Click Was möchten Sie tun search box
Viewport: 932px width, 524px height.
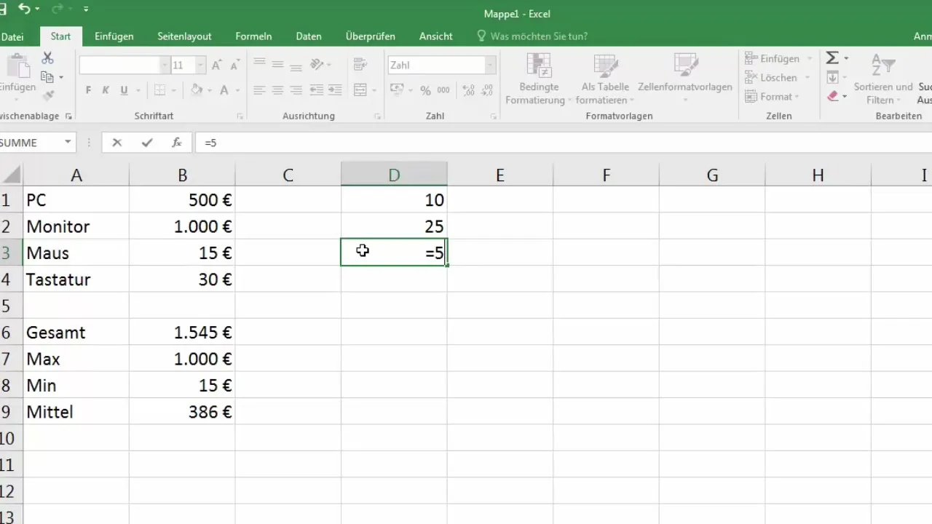(532, 36)
